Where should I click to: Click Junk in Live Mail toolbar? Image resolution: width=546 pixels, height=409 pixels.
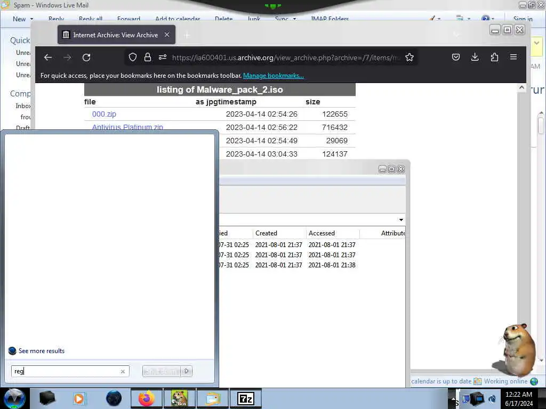point(254,19)
